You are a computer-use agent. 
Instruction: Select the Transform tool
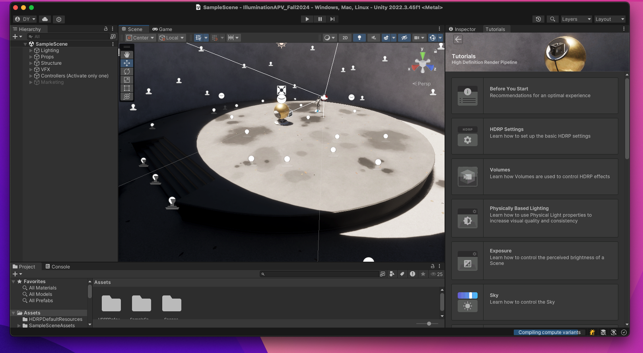127,96
